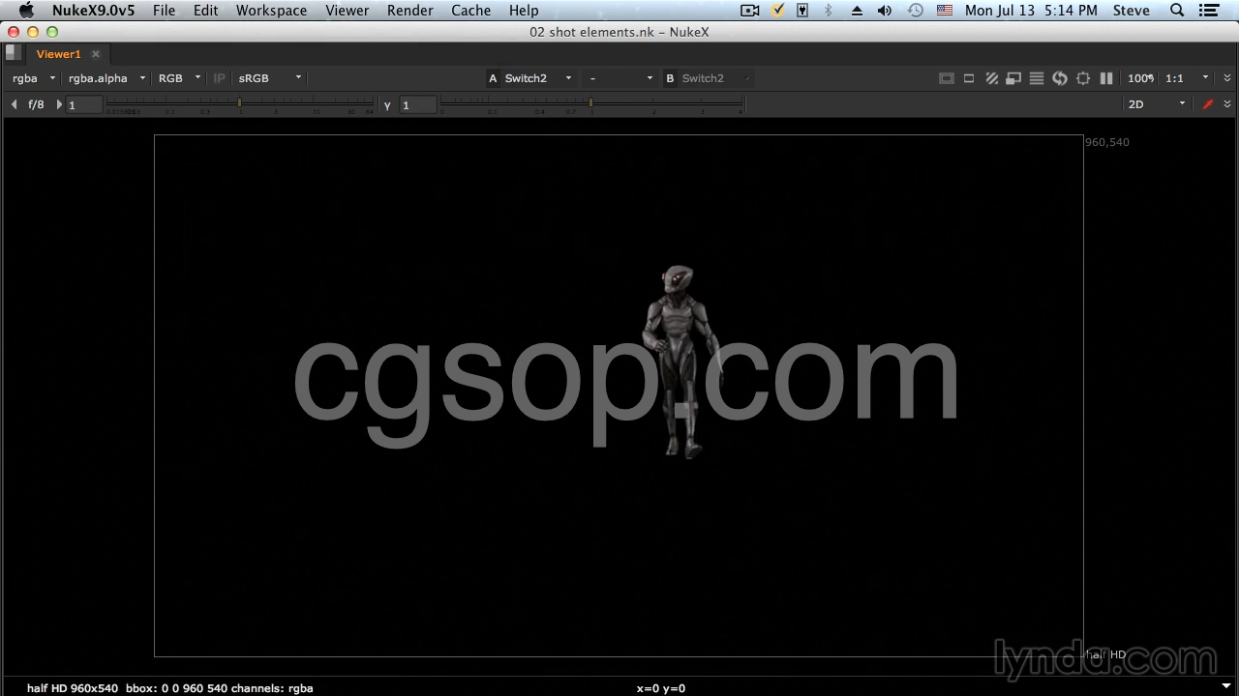Open the Cache menu
The image size is (1239, 696).
pos(471,11)
